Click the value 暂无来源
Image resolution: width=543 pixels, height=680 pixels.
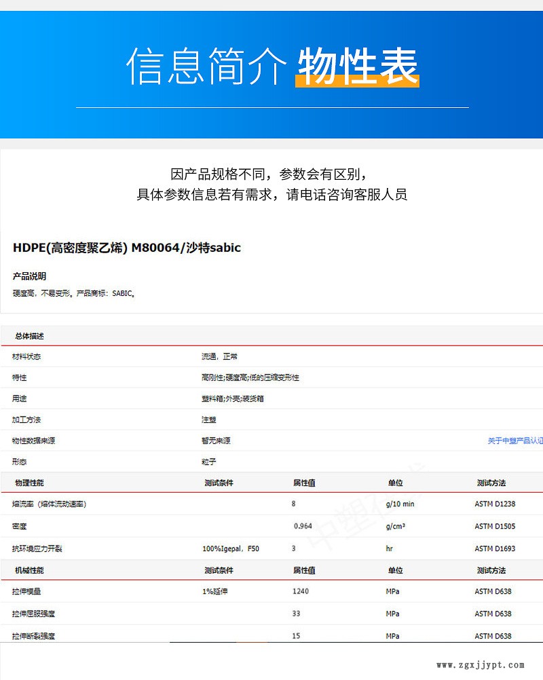coord(216,440)
